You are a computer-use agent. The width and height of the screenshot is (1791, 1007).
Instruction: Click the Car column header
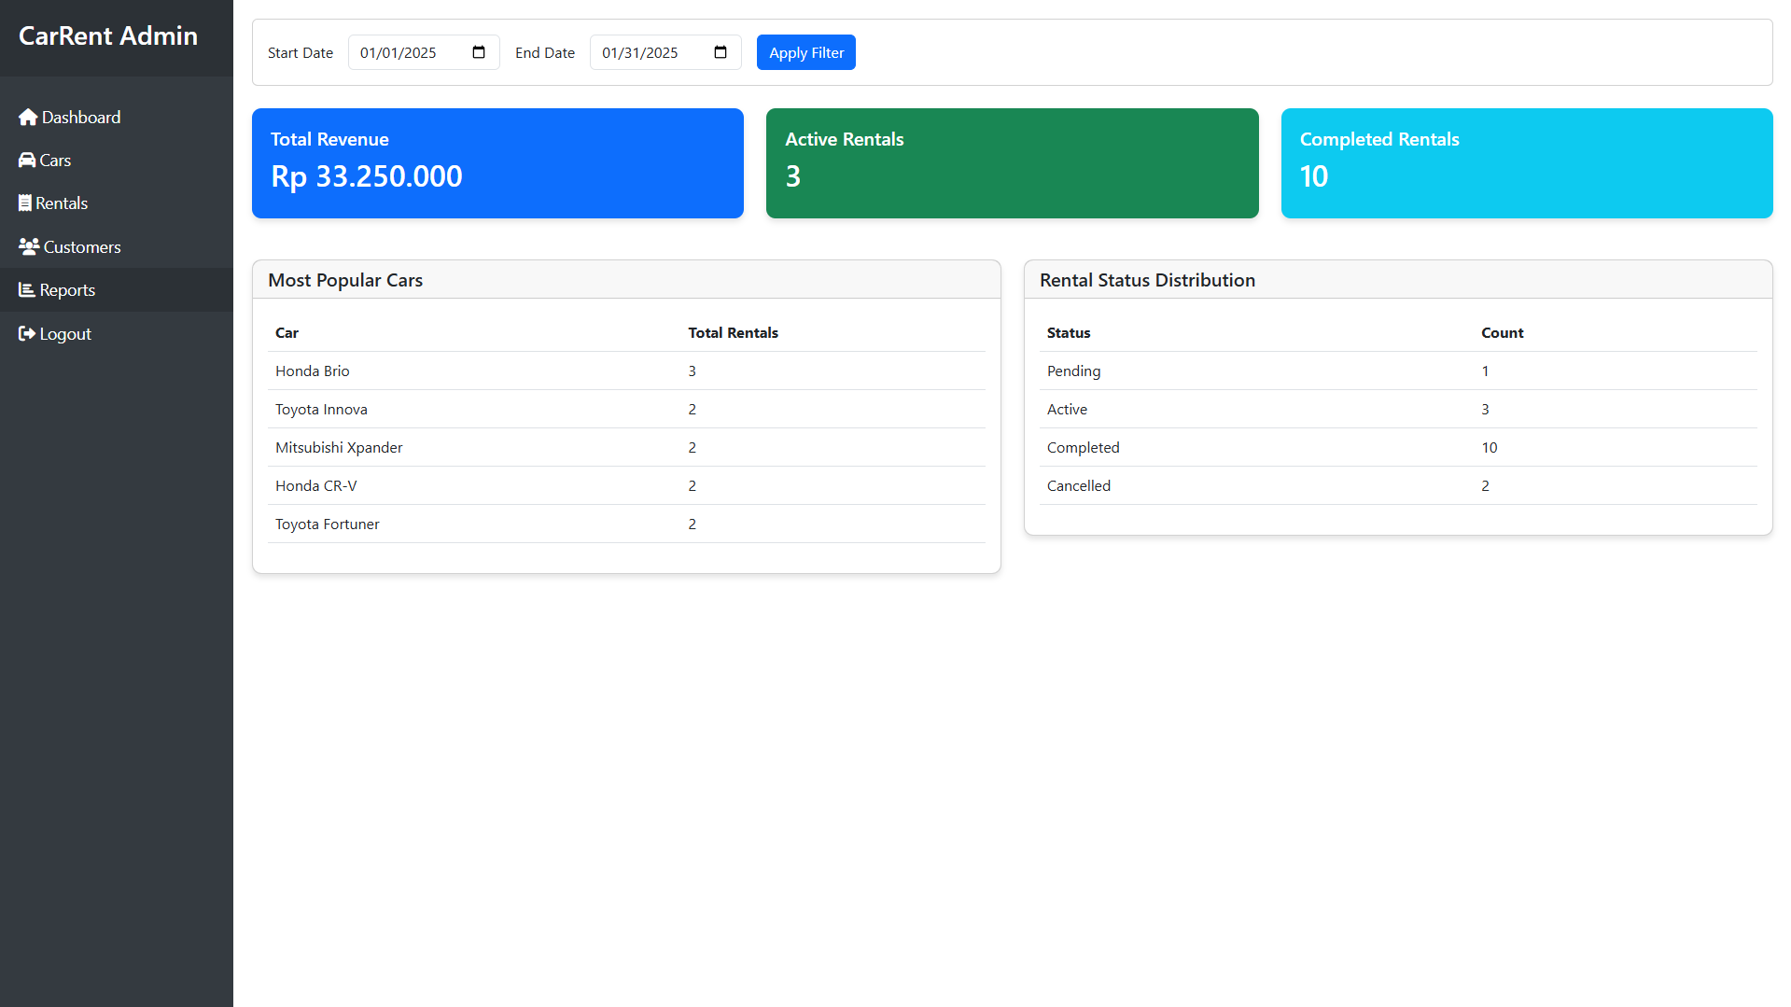click(287, 332)
